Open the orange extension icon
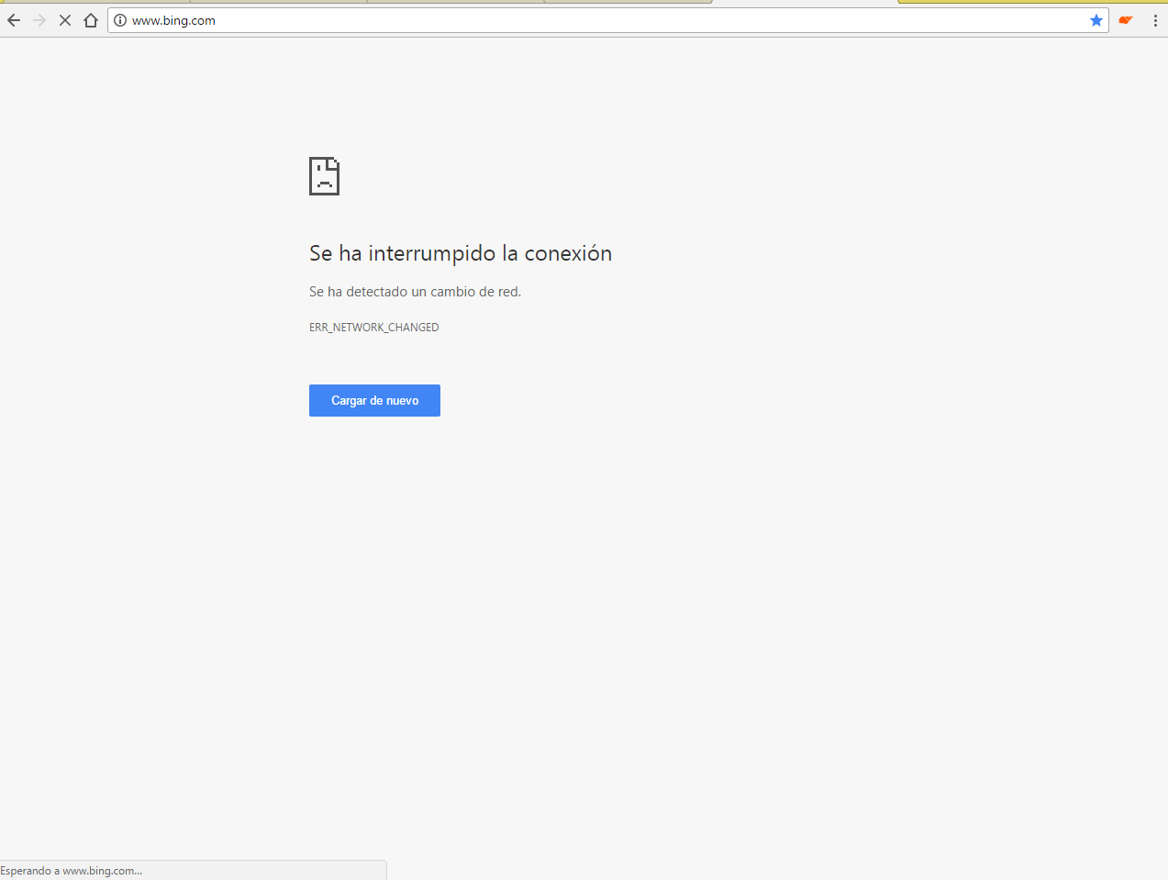 [x=1126, y=20]
